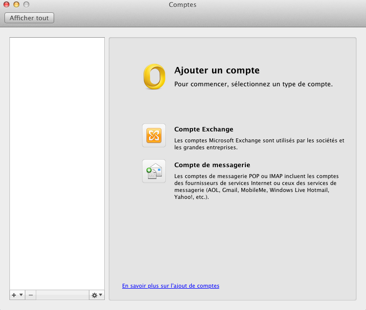Image resolution: width=366 pixels, height=310 pixels.
Task: Click the "Ajouter un compte" title
Action: pos(217,70)
